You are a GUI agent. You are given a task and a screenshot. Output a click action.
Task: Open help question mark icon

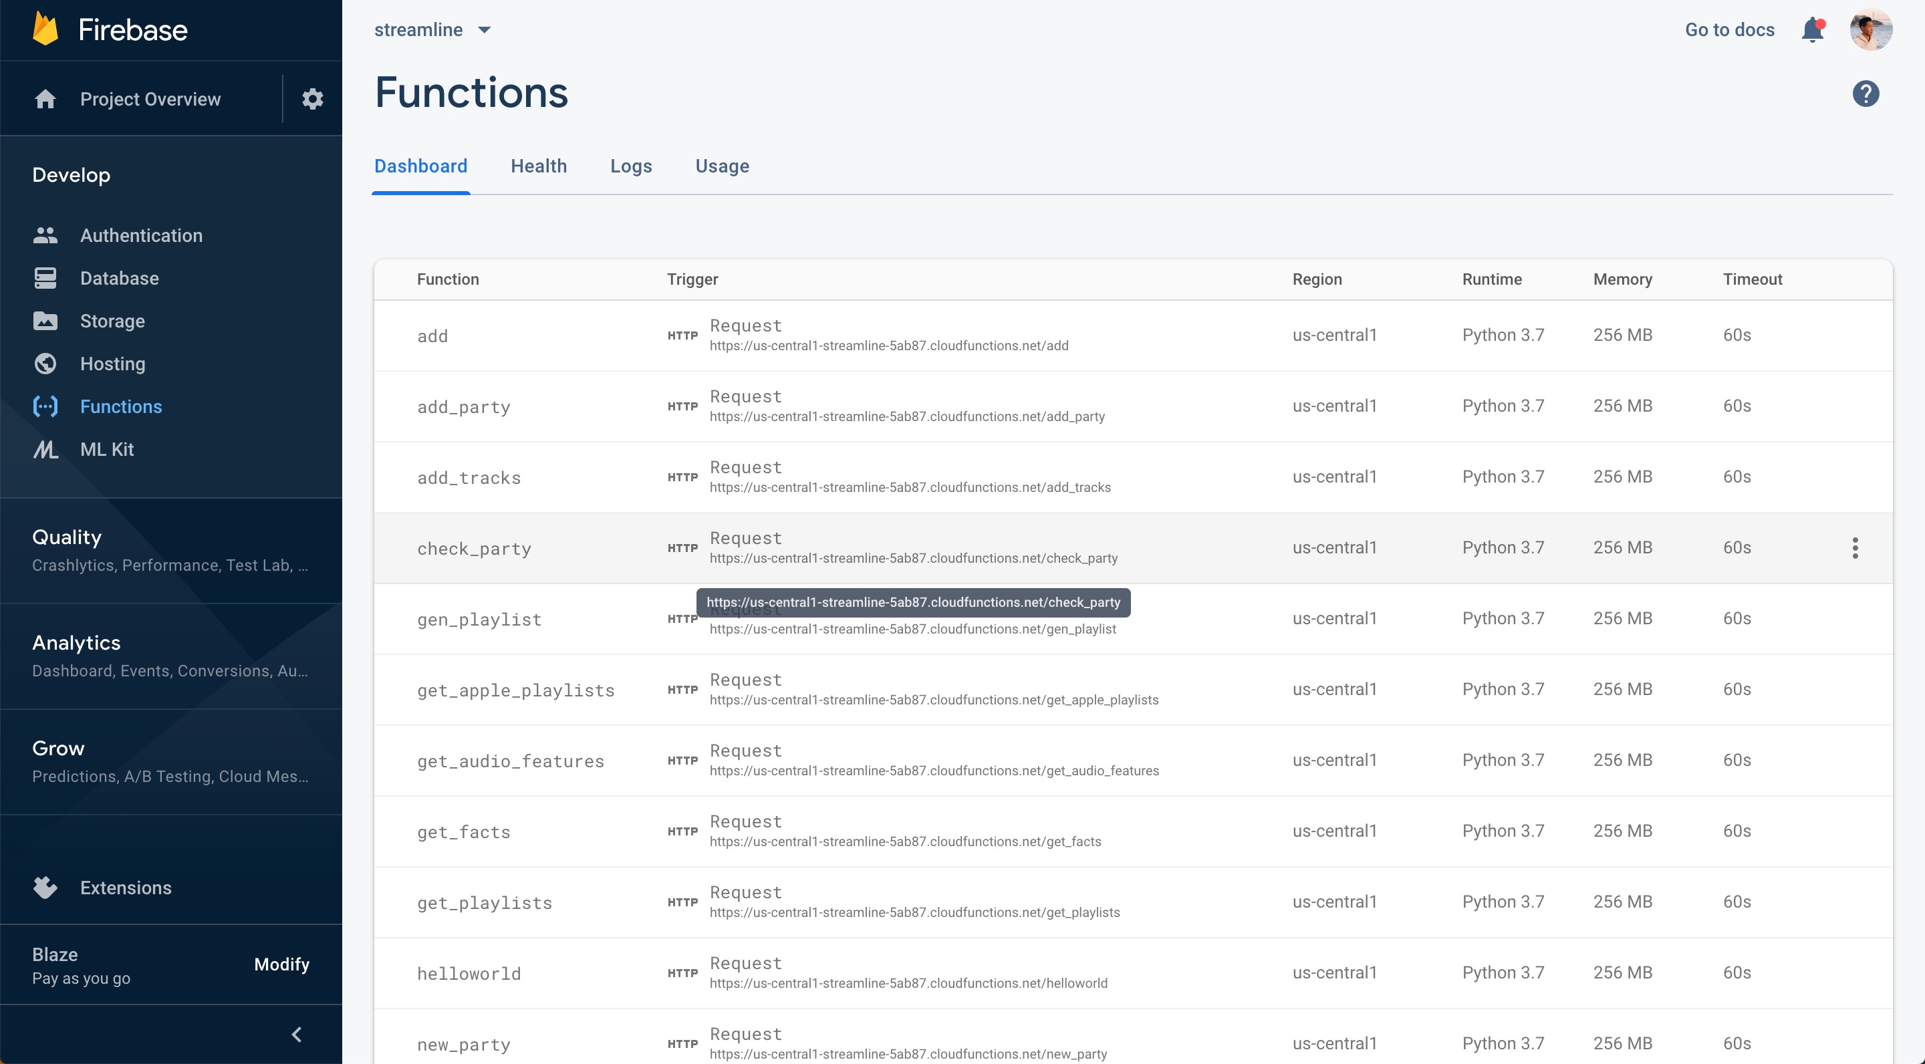tap(1866, 94)
